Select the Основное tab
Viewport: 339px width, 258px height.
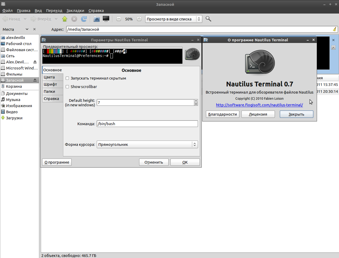tap(52, 70)
